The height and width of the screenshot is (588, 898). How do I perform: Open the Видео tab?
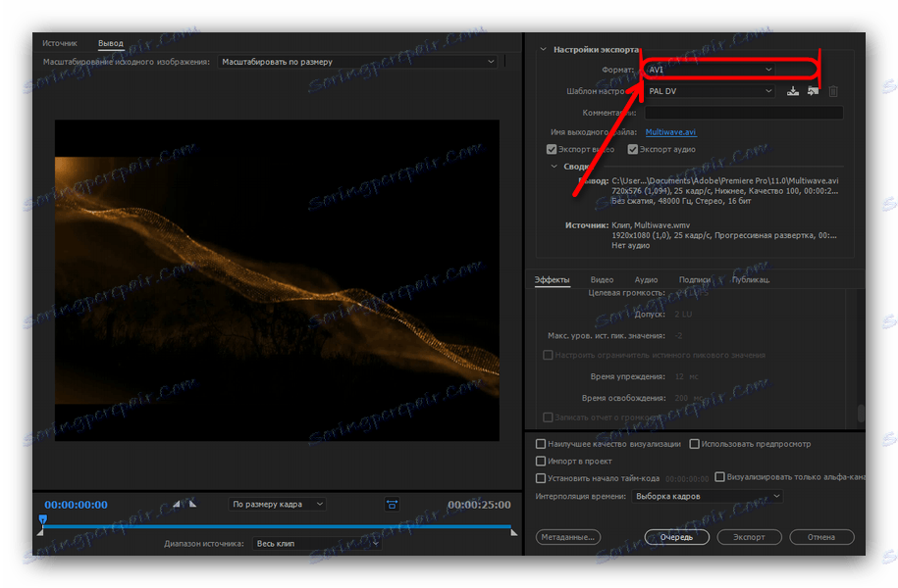tap(602, 279)
